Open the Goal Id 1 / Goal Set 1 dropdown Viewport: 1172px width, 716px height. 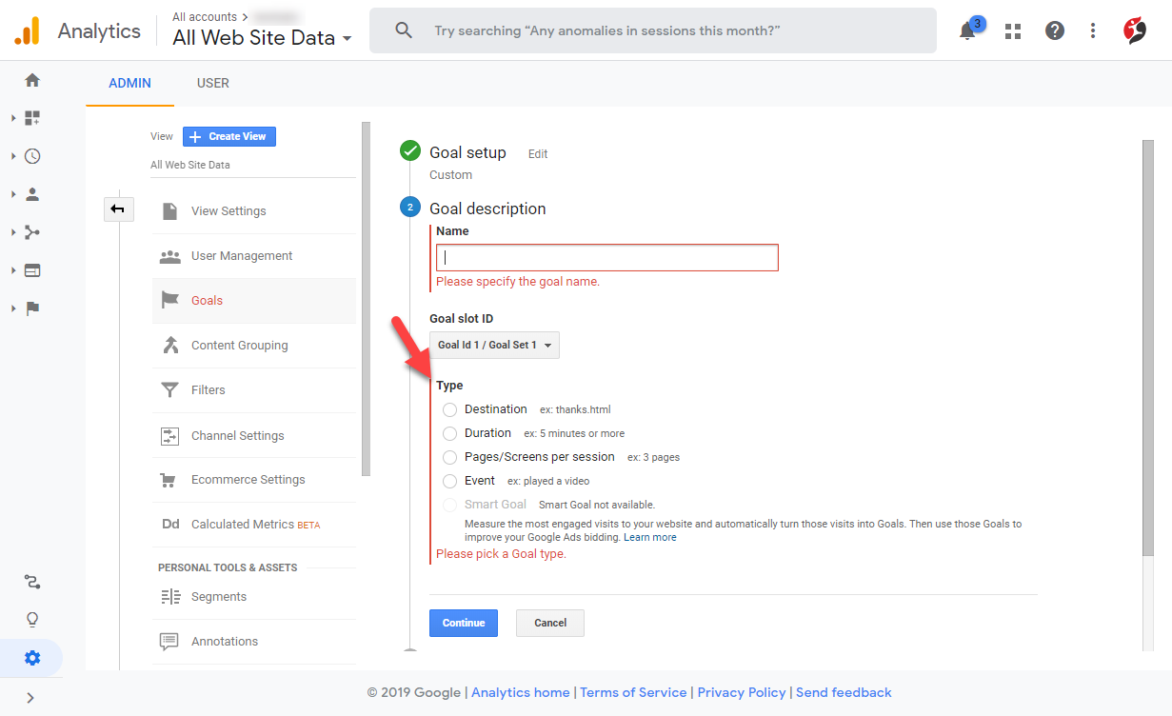[x=494, y=345]
